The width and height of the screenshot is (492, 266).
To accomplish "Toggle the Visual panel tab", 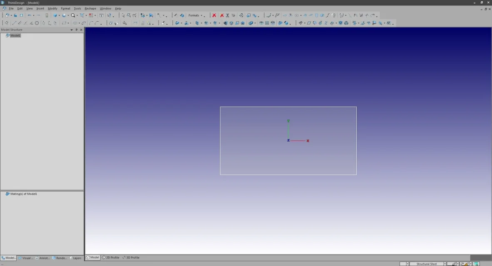I will (x=26, y=258).
